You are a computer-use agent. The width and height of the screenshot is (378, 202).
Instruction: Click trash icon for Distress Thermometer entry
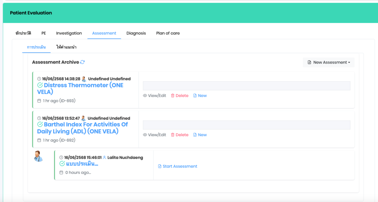coord(172,96)
